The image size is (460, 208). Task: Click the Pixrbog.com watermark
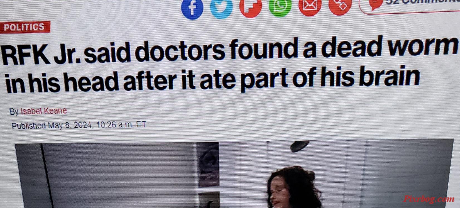click(x=429, y=199)
